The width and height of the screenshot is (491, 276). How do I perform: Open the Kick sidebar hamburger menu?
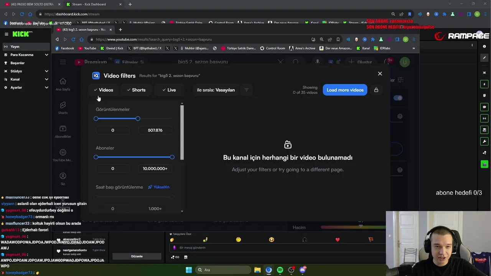pos(6,34)
